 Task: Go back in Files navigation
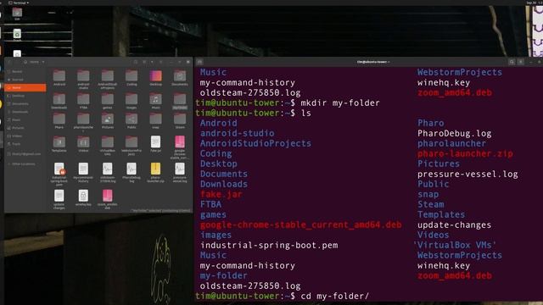(9, 62)
